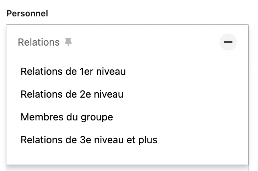Viewport: 258px width, 171px height.
Task: Click the '2e' text in second relations row
Action: (x=85, y=94)
